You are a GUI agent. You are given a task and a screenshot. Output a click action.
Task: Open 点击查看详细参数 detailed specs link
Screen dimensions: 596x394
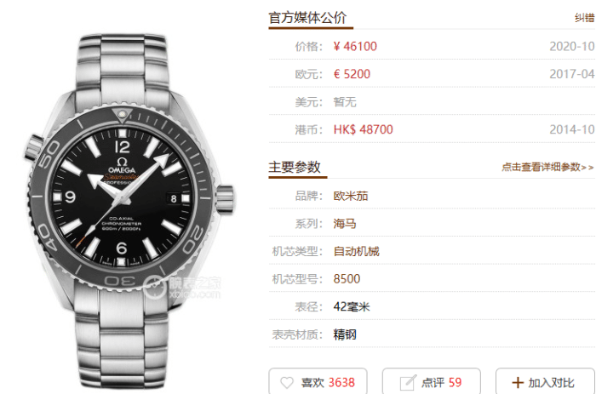pos(547,167)
